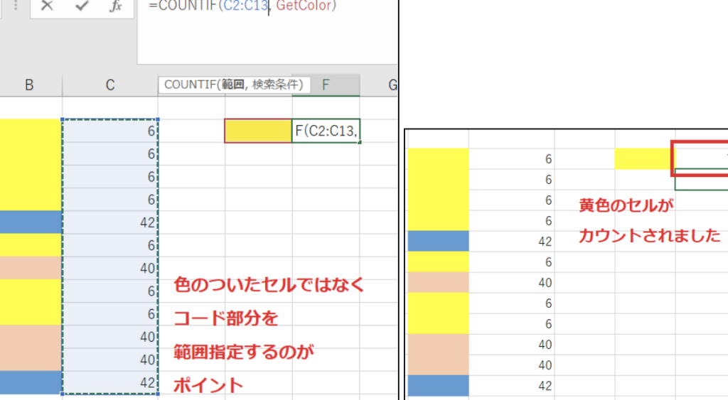Click the formula bar text =COUNTIF(C2:C13, GetColor)
This screenshot has height=400, width=728.
[x=242, y=6]
